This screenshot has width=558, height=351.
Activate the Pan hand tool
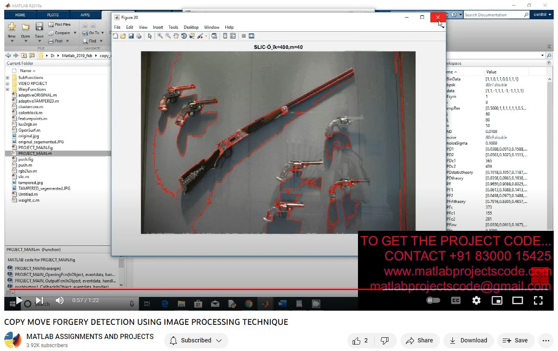click(176, 36)
